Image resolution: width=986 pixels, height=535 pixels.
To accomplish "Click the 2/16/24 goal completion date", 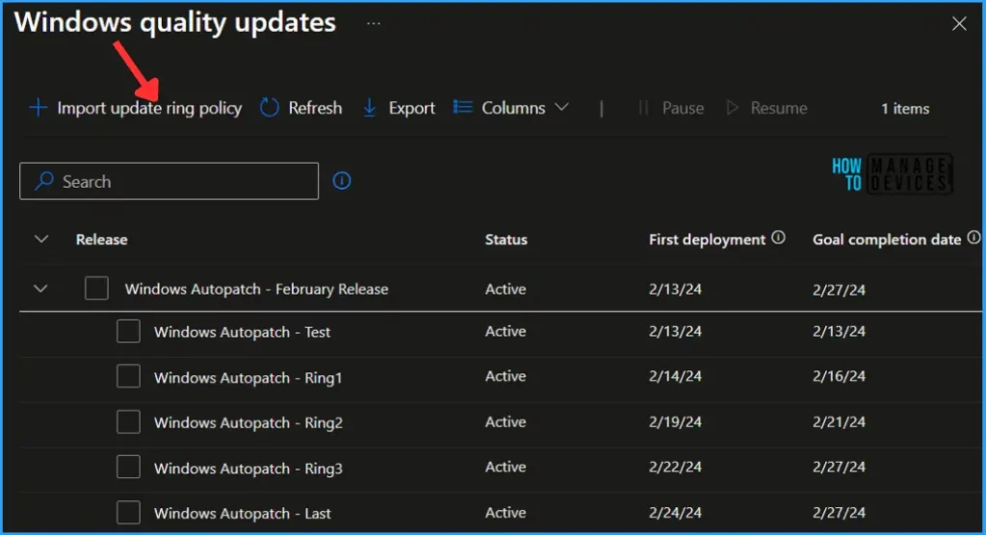I will coord(839,376).
